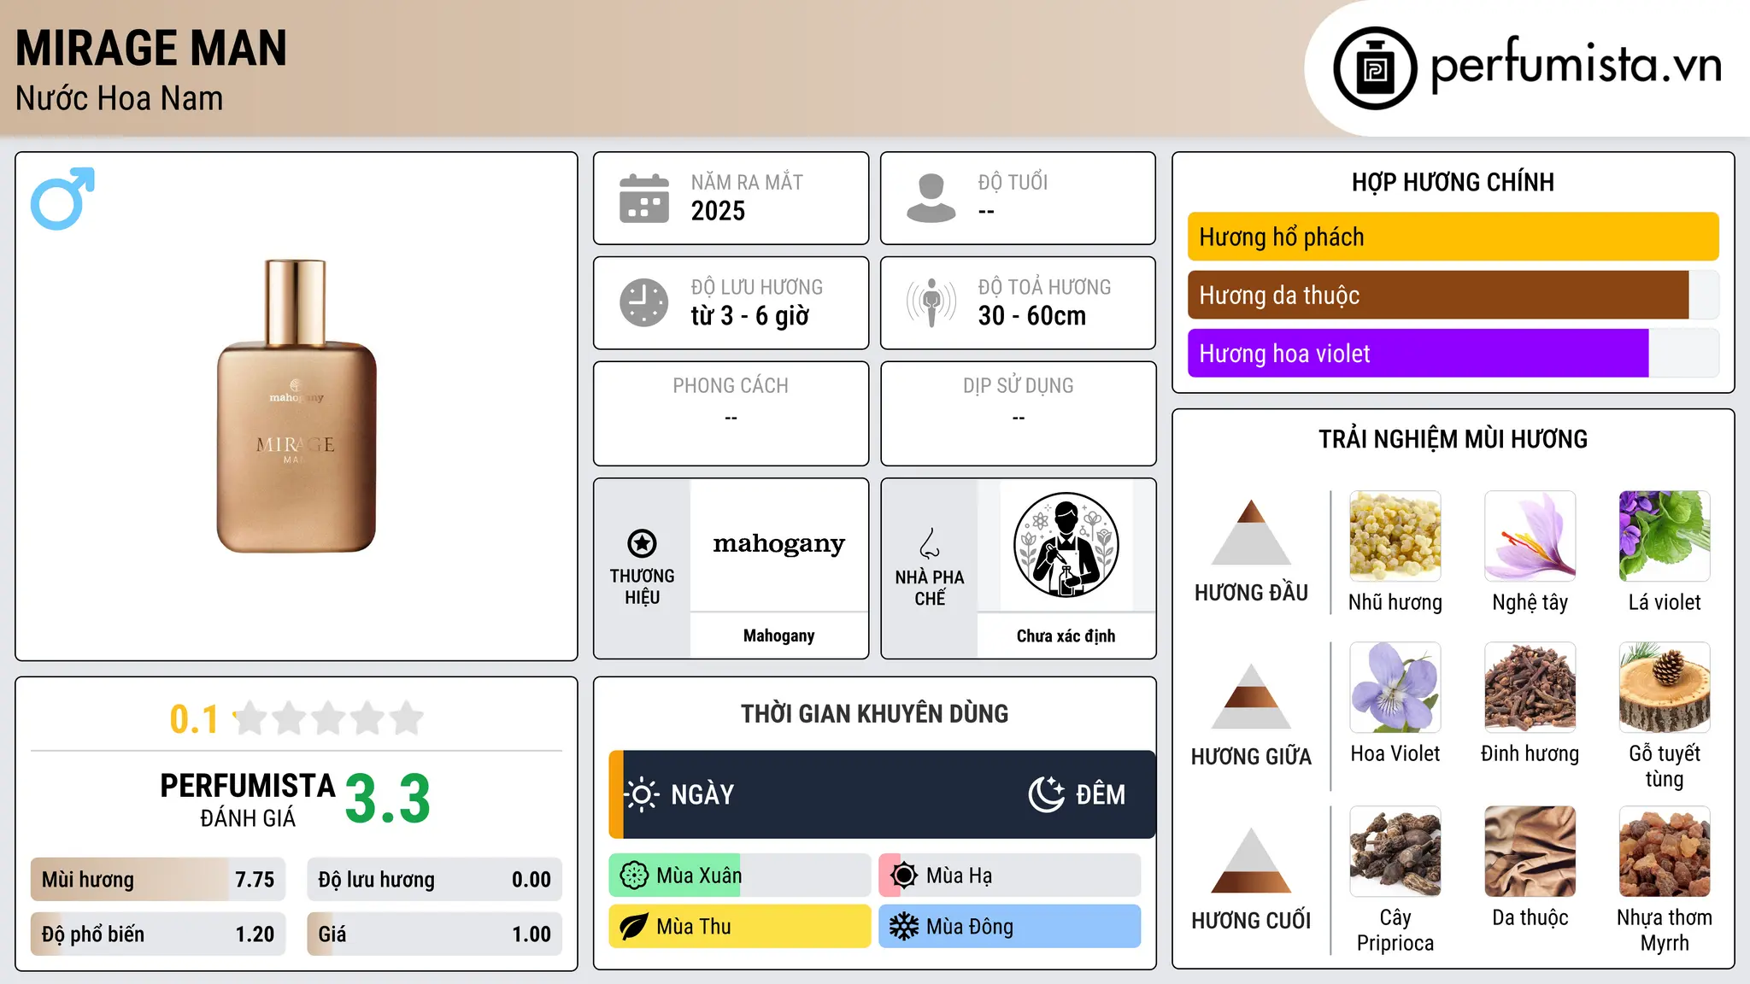Click the Hương hổ phách accord bar
The height and width of the screenshot is (984, 1750).
(x=1453, y=237)
